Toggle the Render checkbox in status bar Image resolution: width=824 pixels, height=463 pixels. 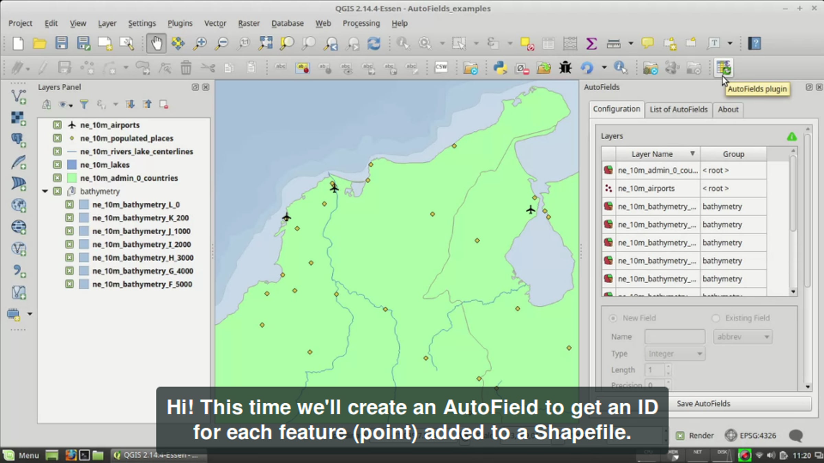[x=680, y=436]
